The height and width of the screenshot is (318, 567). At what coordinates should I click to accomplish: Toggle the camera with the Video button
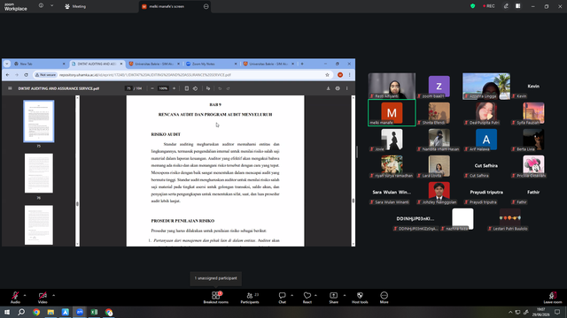coord(43,298)
